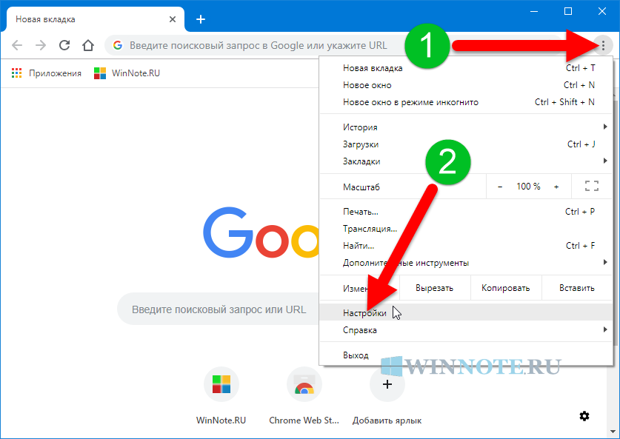Select Печать... menu item

click(467, 212)
